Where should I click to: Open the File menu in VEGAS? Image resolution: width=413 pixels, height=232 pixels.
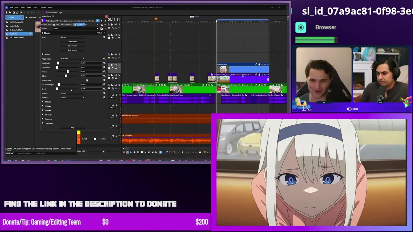[x=12, y=7]
